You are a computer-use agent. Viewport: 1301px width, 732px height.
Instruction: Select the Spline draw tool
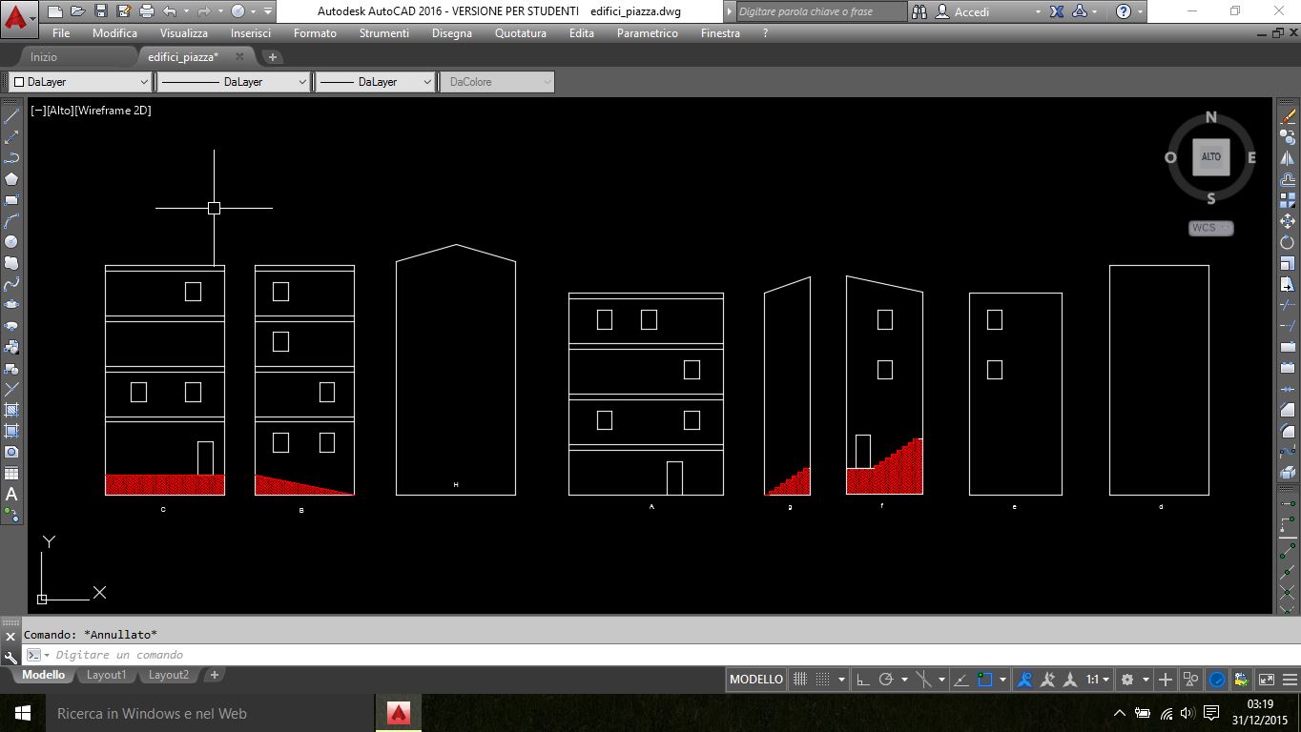tap(11, 284)
